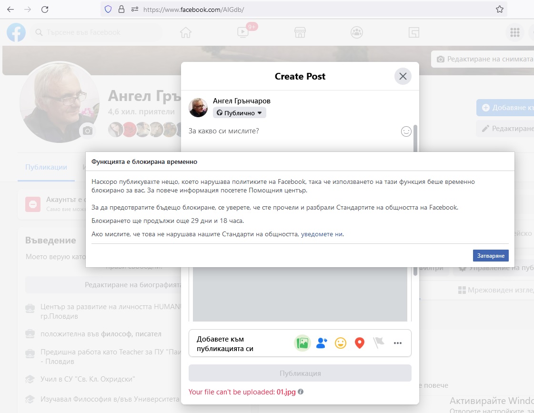Open the Публично audience dropdown

point(240,113)
